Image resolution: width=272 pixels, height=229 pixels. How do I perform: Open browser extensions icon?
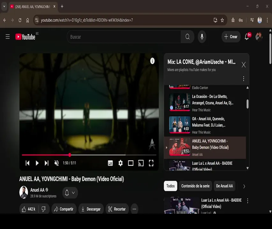(233, 20)
